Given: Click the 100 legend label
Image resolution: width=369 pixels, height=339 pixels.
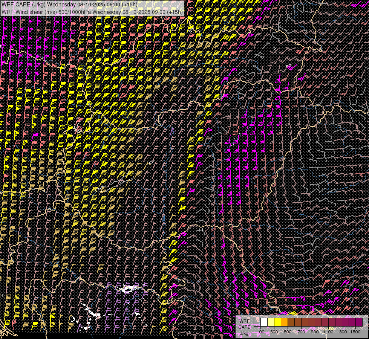Looking at the screenshot, I should 260,332.
